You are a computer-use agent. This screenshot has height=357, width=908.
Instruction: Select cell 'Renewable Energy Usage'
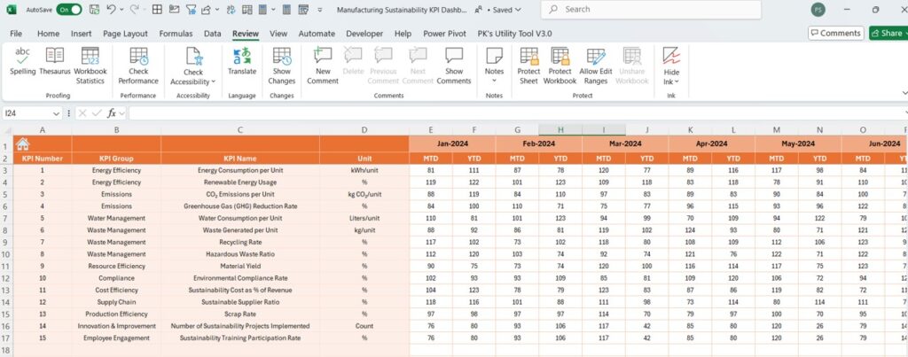coord(240,182)
